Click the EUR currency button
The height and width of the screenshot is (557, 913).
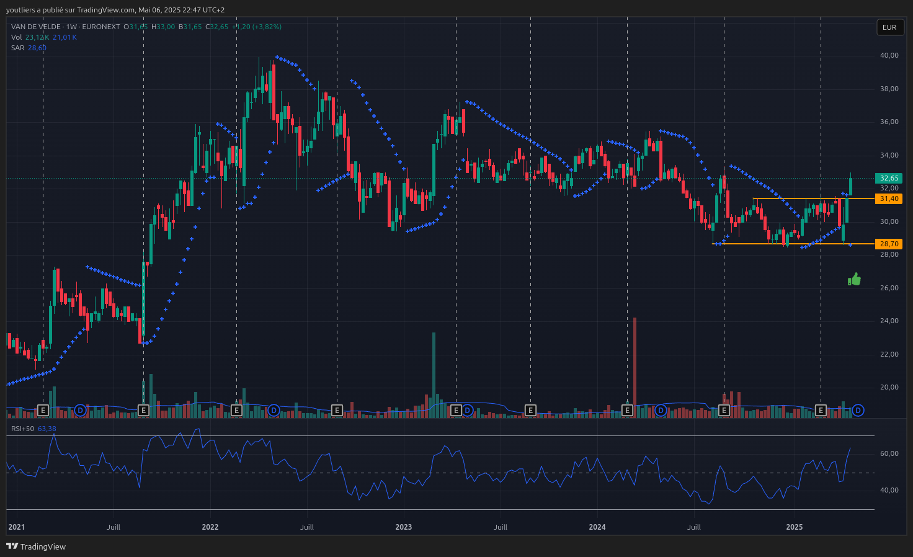point(889,27)
